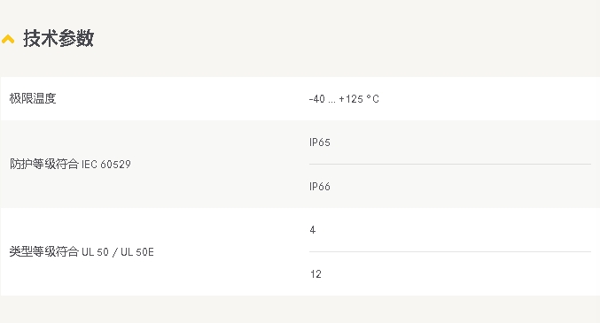
Task: Click the type rating value 12
Action: coord(316,274)
